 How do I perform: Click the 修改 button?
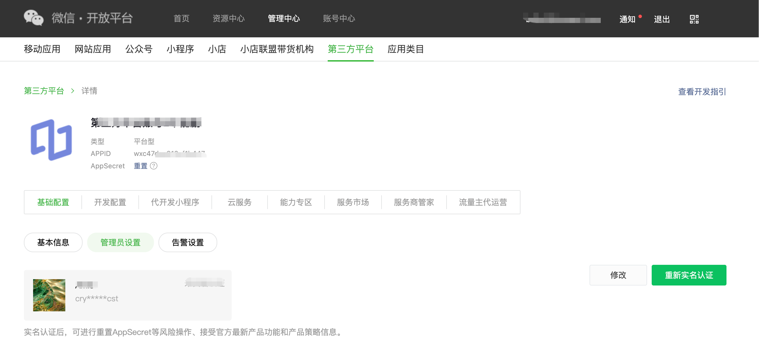tap(618, 275)
